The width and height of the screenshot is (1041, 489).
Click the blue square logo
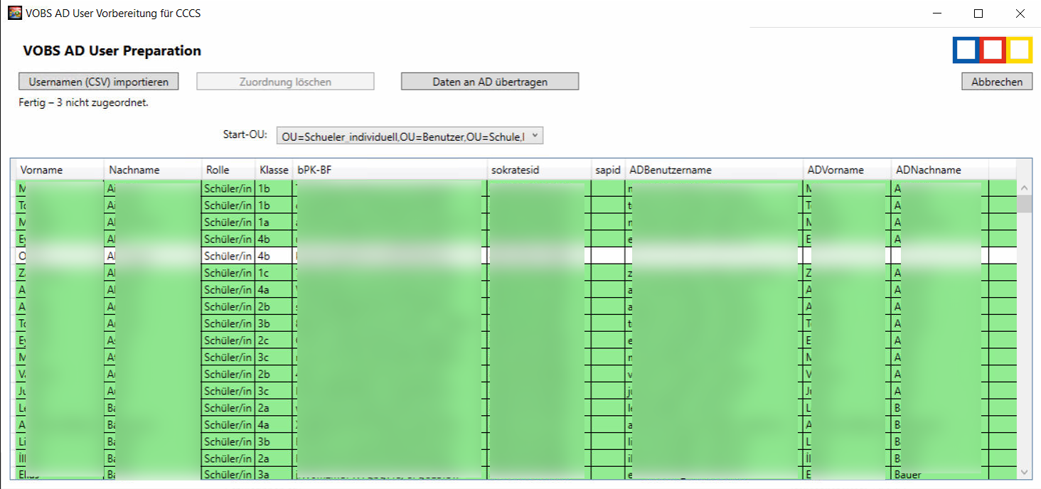966,50
